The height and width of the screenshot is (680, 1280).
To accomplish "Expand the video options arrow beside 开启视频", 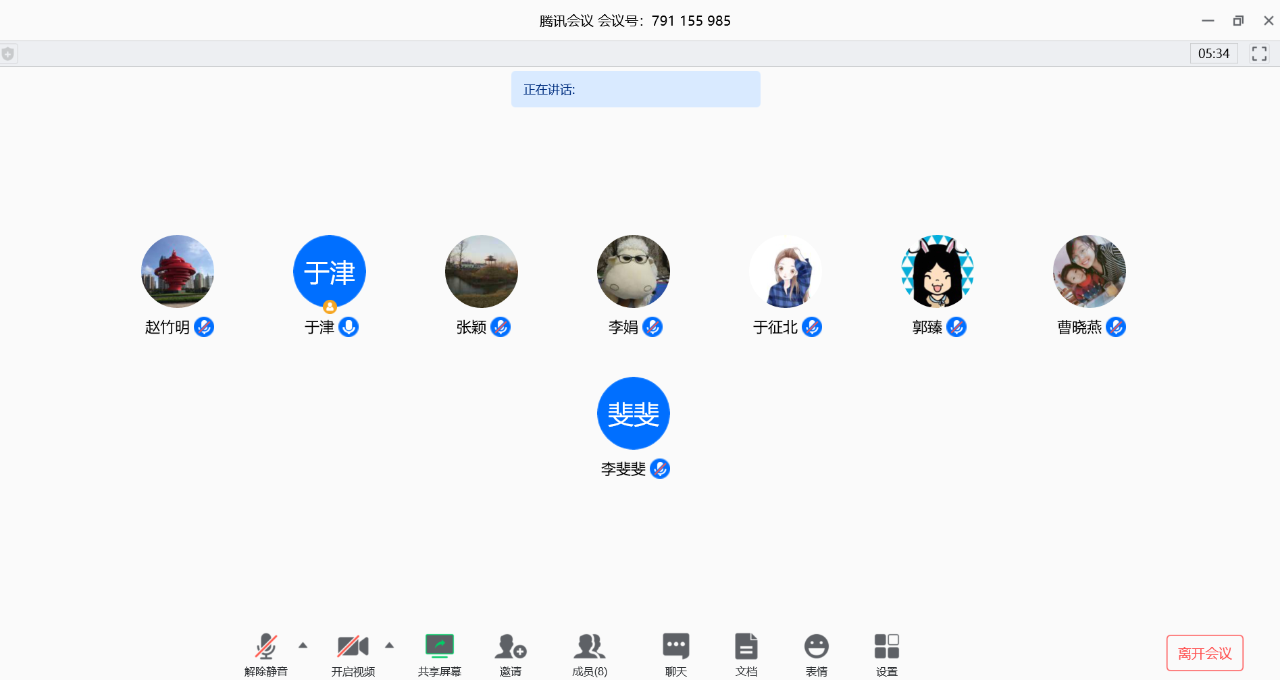I will click(389, 646).
